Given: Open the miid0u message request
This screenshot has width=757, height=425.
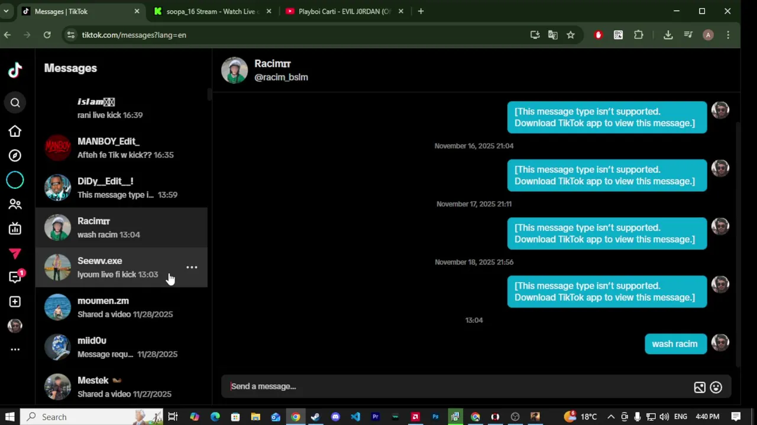Looking at the screenshot, I should point(121,347).
